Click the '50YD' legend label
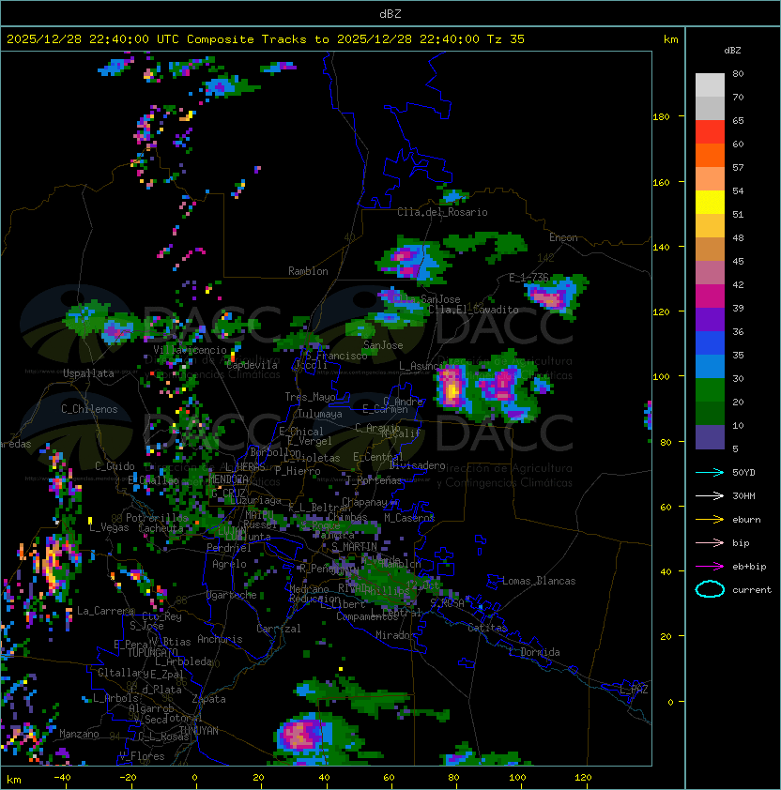 pyautogui.click(x=743, y=473)
